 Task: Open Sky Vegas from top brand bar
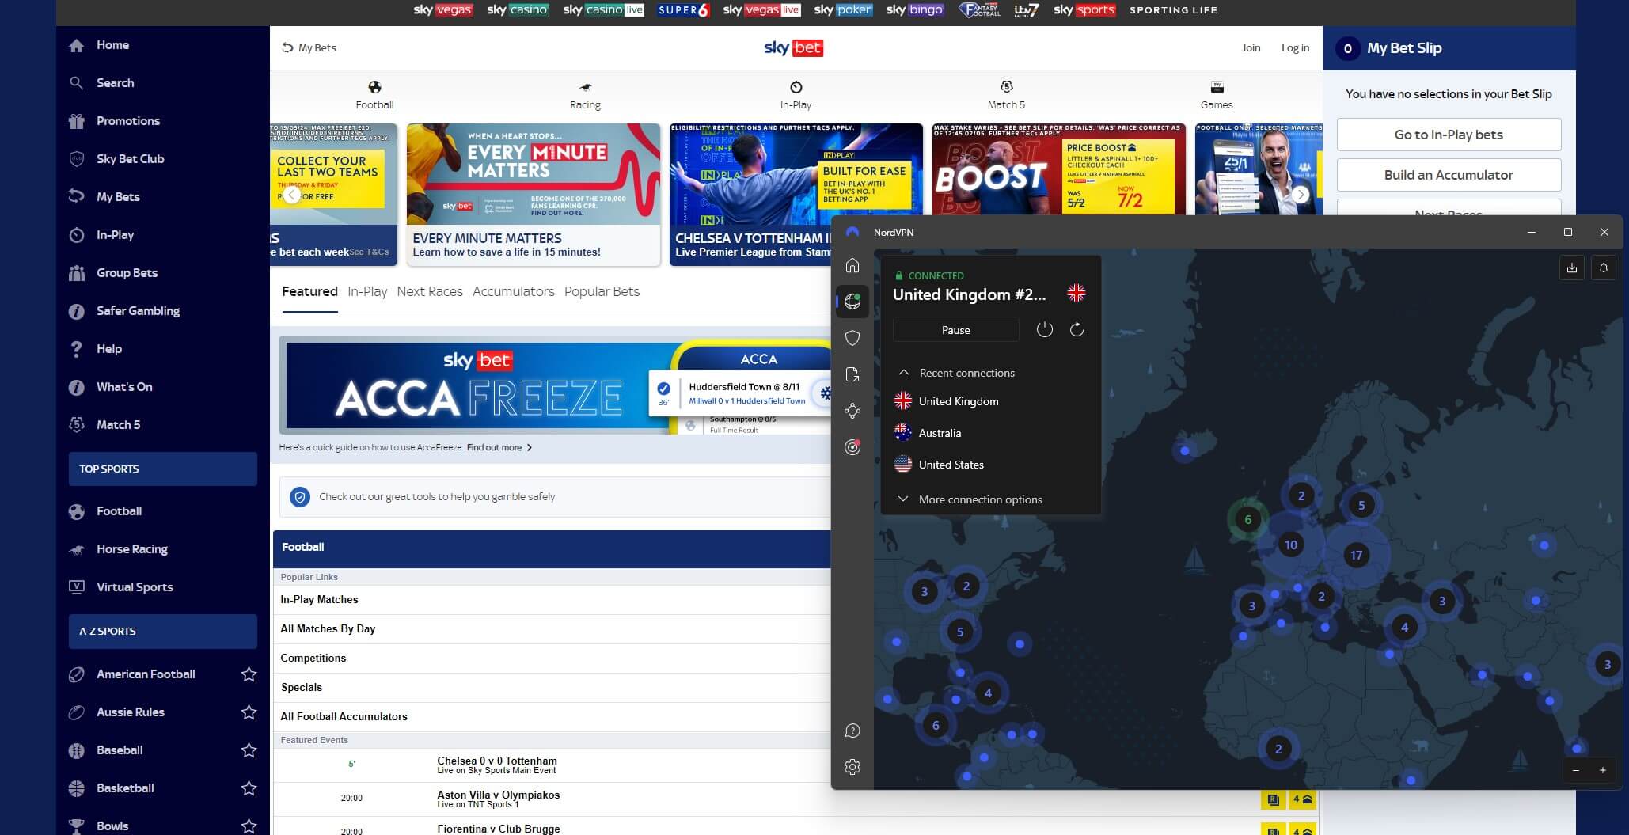(443, 10)
